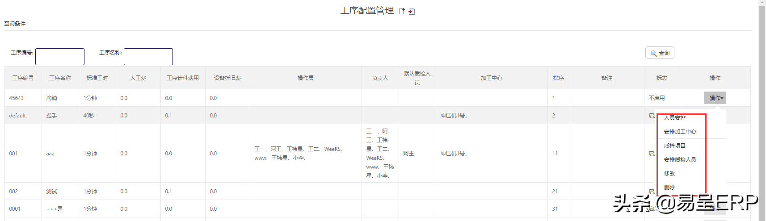This screenshot has width=766, height=221.
Task: Select 人员安排 from the dropdown menu
Action: 675,118
